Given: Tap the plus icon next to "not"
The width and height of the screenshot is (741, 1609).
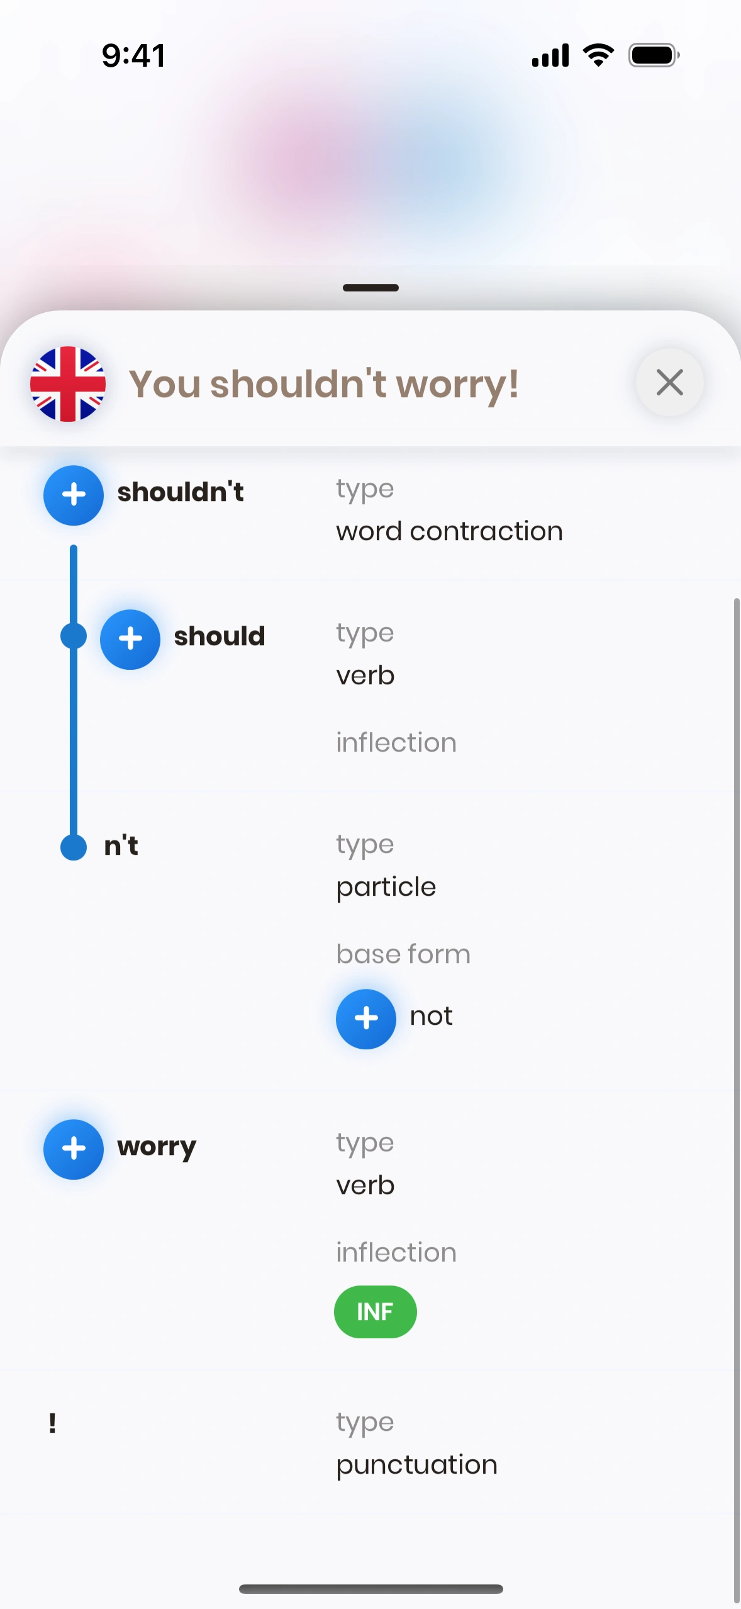Looking at the screenshot, I should [366, 1018].
